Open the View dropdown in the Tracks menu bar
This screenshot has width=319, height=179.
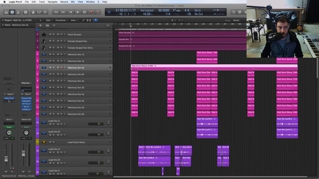(74, 20)
